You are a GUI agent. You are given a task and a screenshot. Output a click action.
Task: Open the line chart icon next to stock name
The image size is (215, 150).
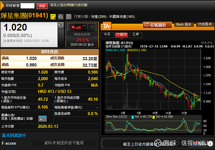click(61, 17)
